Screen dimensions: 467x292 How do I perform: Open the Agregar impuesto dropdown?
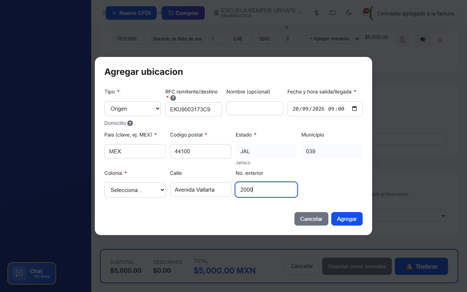[333, 39]
